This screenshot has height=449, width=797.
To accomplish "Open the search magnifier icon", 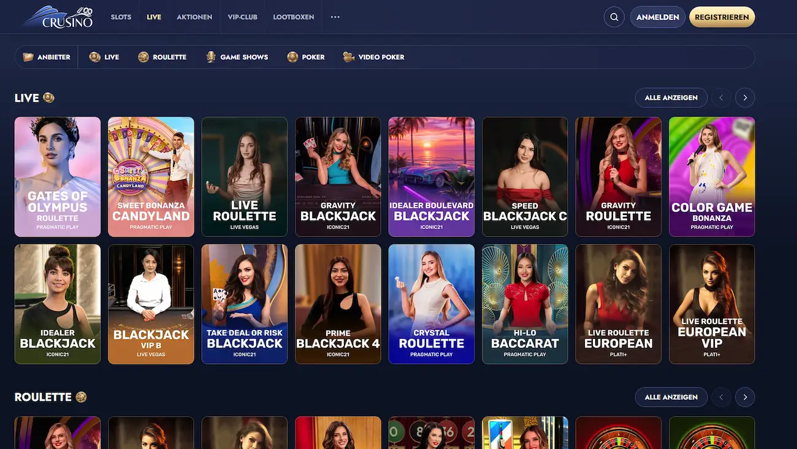I will click(614, 17).
